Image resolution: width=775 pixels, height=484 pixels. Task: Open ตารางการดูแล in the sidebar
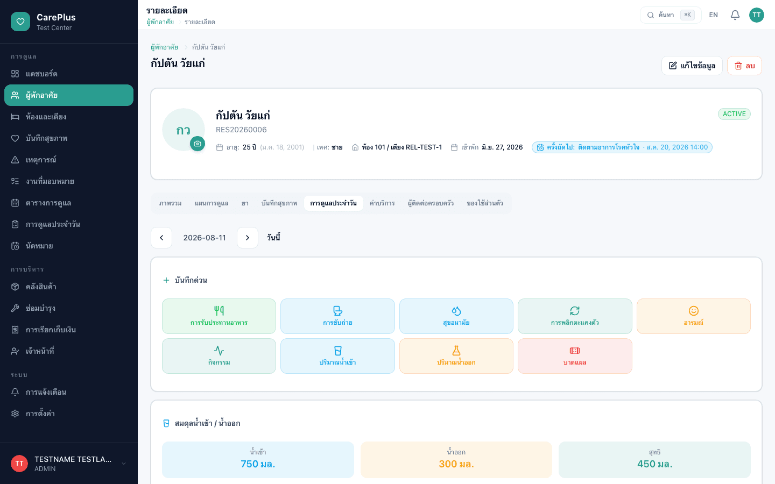coord(69,203)
